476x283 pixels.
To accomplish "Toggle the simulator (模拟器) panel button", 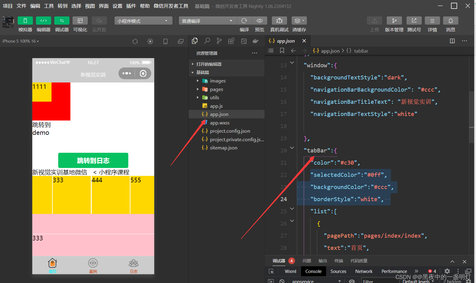I will (x=25, y=21).
